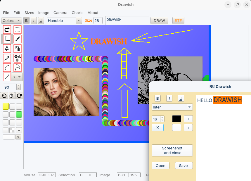Open the Inter font dropdown
This screenshot has height=181, width=251.
click(172, 107)
